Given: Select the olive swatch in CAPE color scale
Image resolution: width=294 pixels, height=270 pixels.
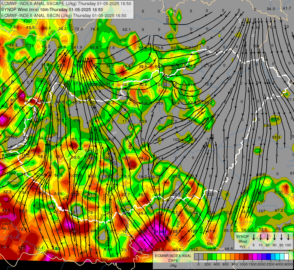Looking at the screenshot, I should pos(205,256).
